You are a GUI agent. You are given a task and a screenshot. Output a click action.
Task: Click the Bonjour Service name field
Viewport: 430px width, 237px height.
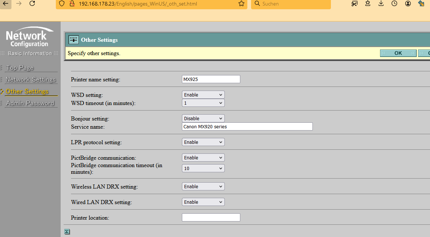(x=247, y=126)
